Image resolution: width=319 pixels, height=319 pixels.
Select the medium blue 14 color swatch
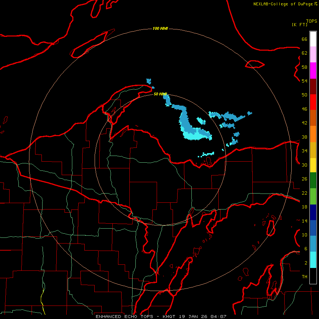tap(313, 228)
